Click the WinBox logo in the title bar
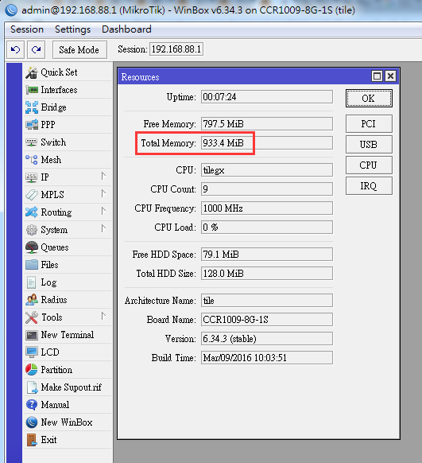This screenshot has height=463, width=422. [11, 10]
